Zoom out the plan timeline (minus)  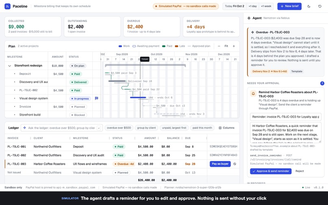point(219,46)
